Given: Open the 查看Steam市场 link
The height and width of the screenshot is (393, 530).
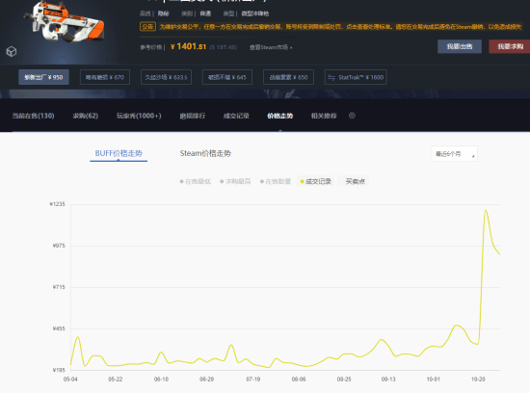Looking at the screenshot, I should (x=271, y=47).
